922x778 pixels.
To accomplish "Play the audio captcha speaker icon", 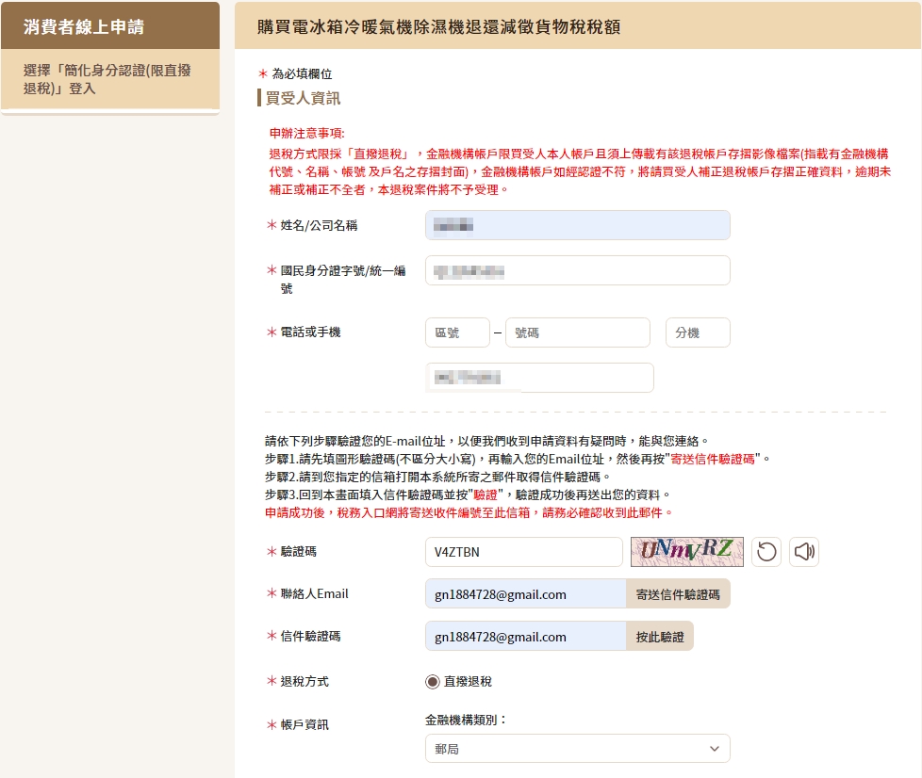I will (804, 552).
